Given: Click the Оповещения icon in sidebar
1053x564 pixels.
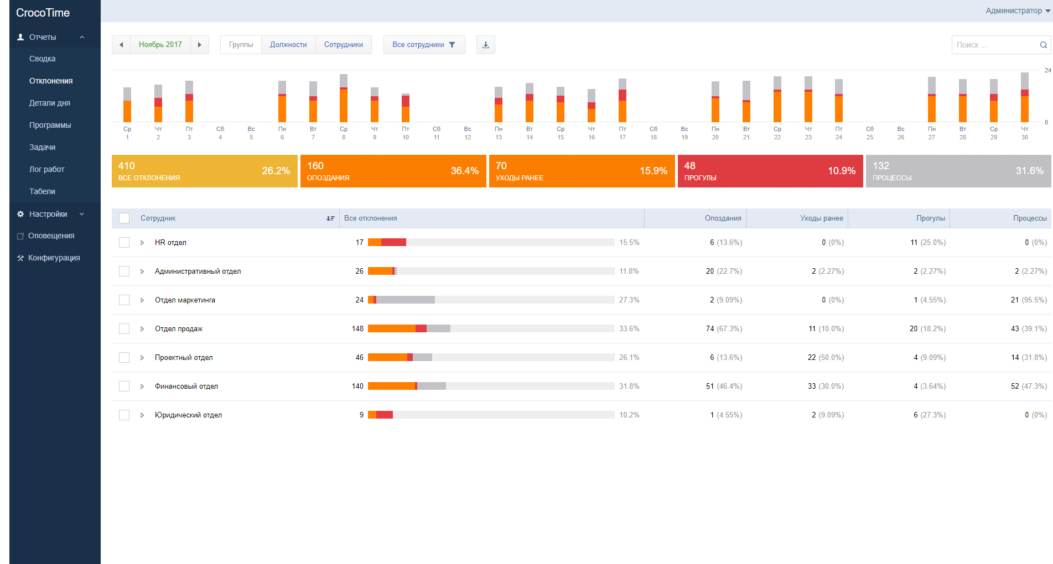Looking at the screenshot, I should coord(20,236).
